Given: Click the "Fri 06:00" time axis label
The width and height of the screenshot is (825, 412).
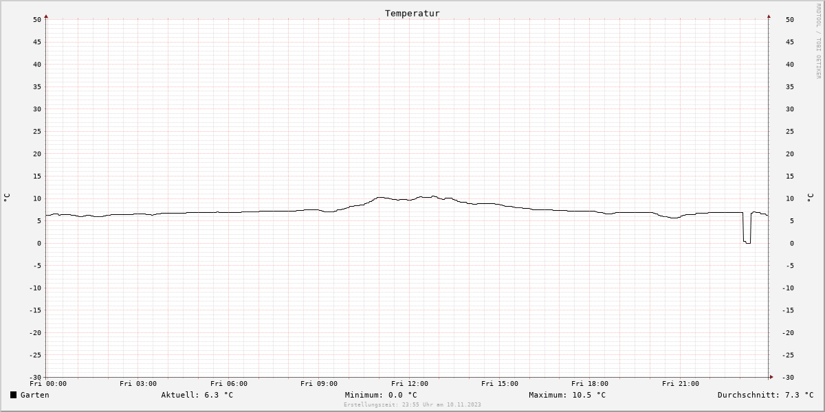Looking at the screenshot, I should 229,384.
